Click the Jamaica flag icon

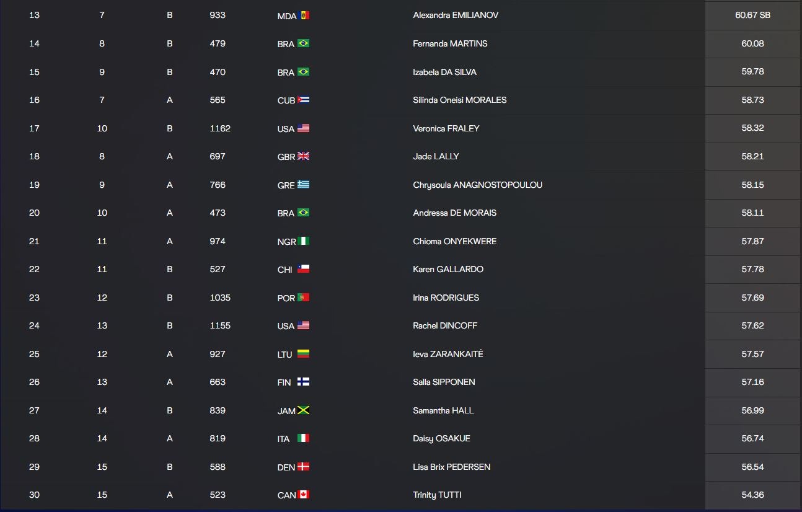pos(304,410)
